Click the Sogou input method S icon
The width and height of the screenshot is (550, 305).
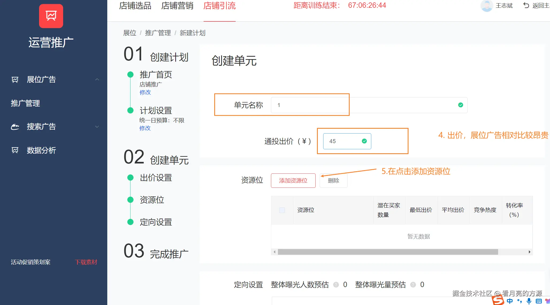(498, 300)
